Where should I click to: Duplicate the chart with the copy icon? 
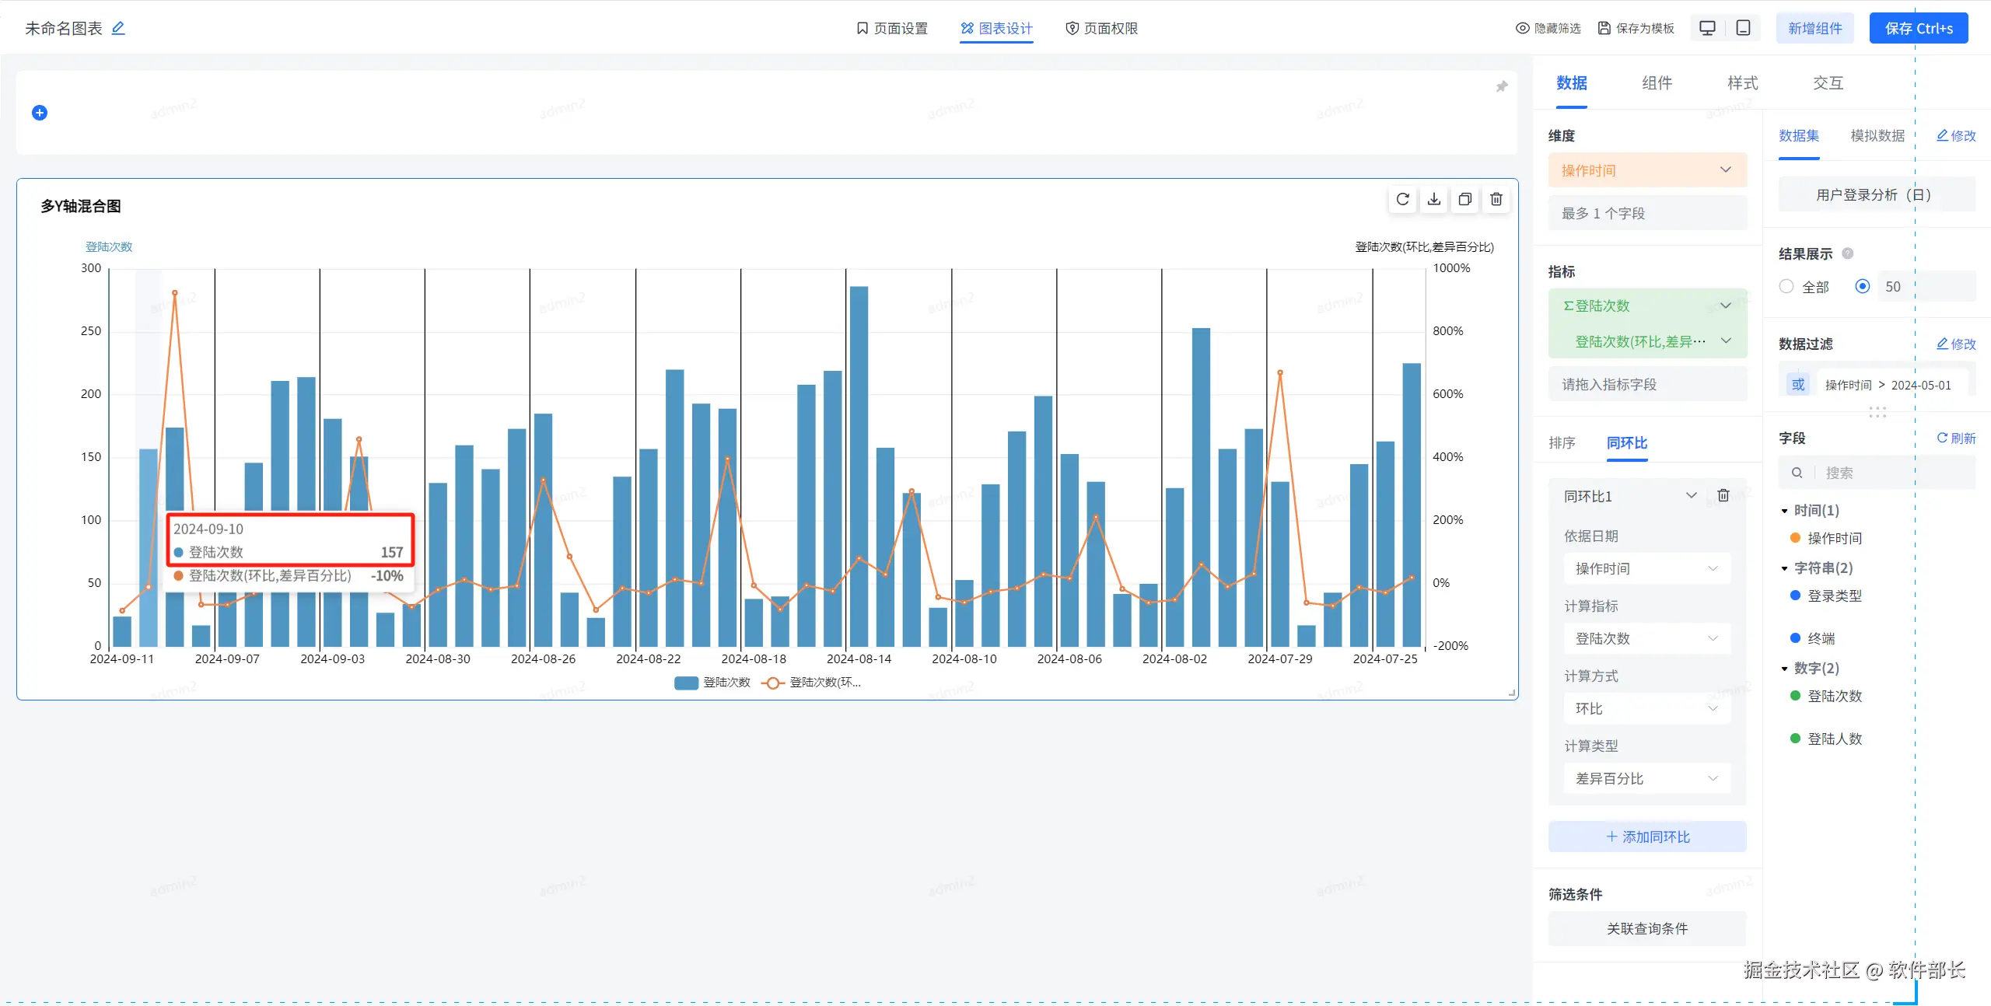(1464, 200)
